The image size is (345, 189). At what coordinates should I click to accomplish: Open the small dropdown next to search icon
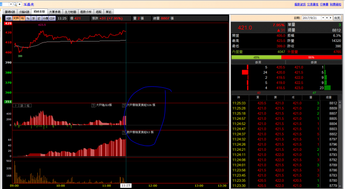(20, 4)
